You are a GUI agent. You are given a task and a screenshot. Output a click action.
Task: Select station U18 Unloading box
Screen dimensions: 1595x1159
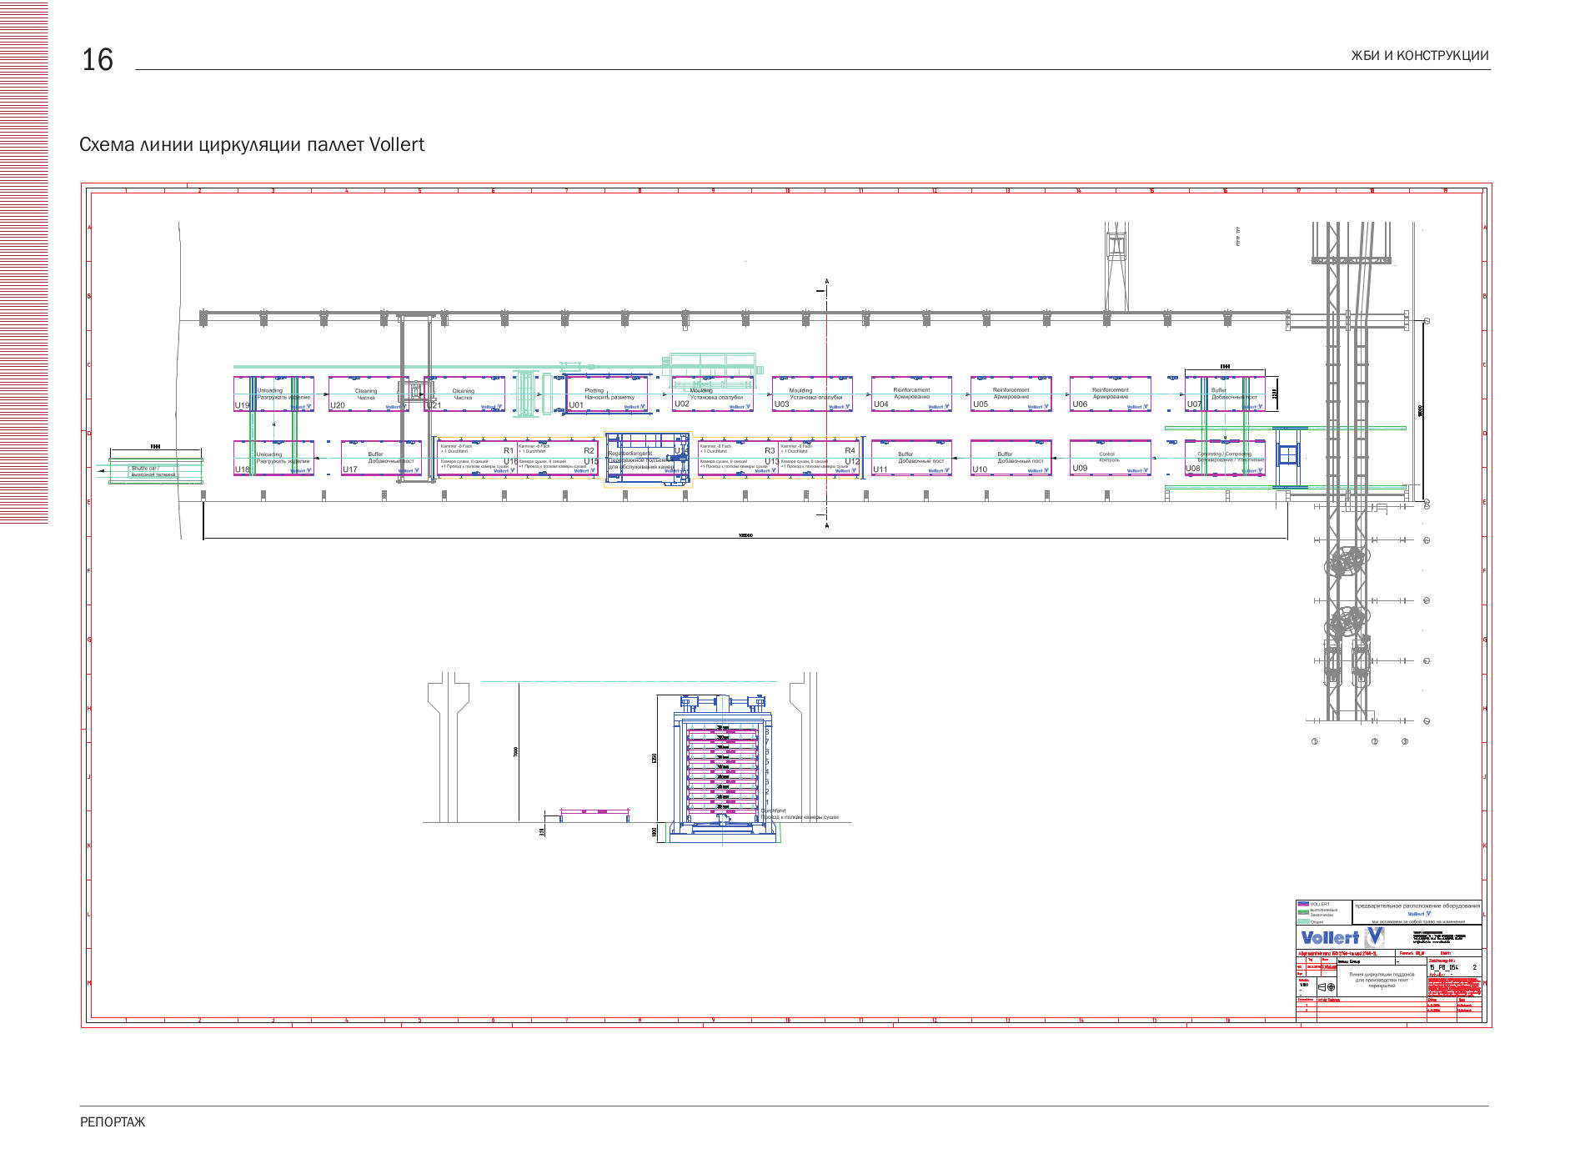click(x=273, y=458)
